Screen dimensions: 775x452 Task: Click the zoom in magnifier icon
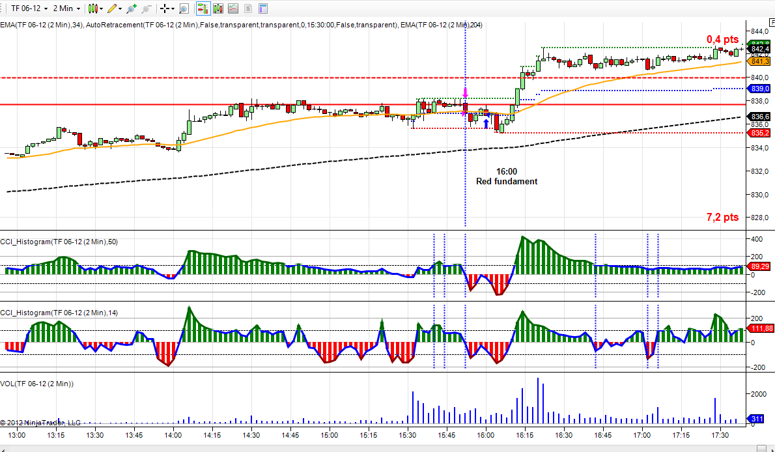(x=132, y=8)
